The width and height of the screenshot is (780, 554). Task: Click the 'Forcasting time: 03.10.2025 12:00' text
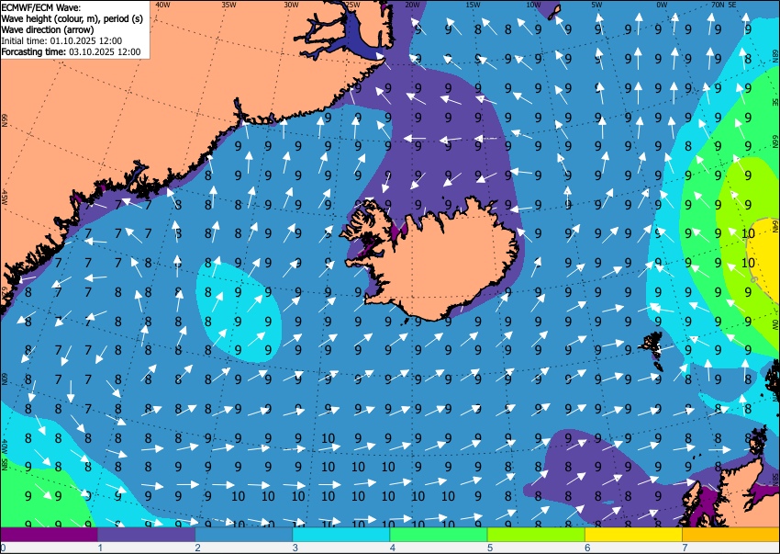click(72, 51)
